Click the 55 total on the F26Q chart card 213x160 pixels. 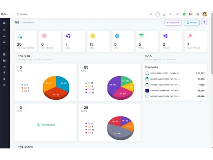pyautogui.click(x=86, y=67)
